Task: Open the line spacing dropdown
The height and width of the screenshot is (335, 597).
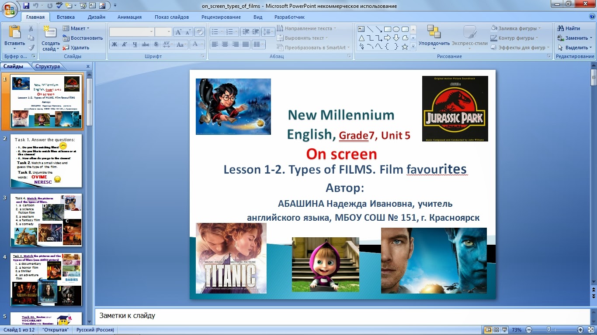Action: tap(268, 32)
